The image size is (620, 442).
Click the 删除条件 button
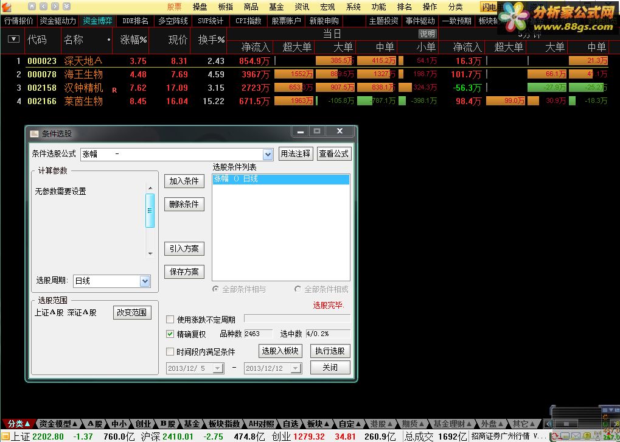184,204
